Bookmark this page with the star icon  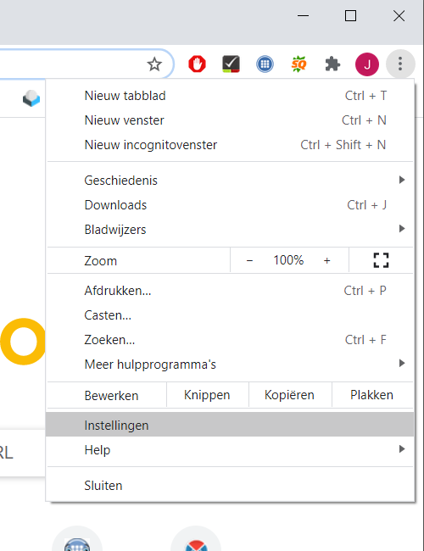154,64
